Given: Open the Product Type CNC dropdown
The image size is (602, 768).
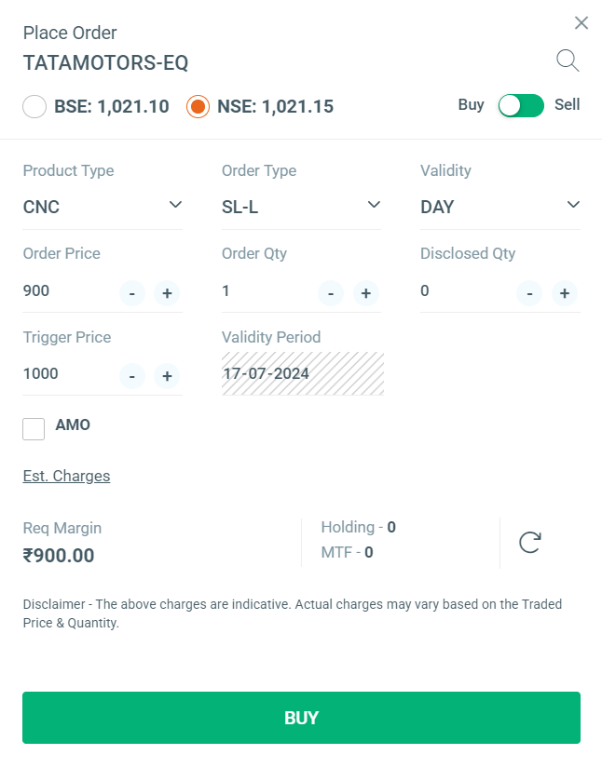Looking at the screenshot, I should point(103,207).
